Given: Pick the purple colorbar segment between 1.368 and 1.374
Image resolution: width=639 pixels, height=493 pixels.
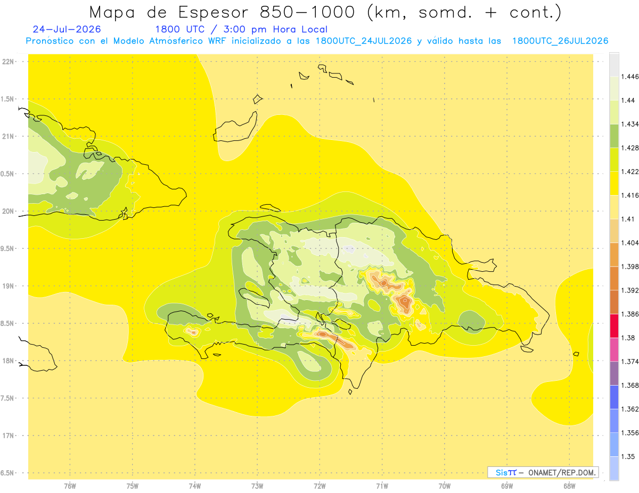Looking at the screenshot, I should point(614,373).
